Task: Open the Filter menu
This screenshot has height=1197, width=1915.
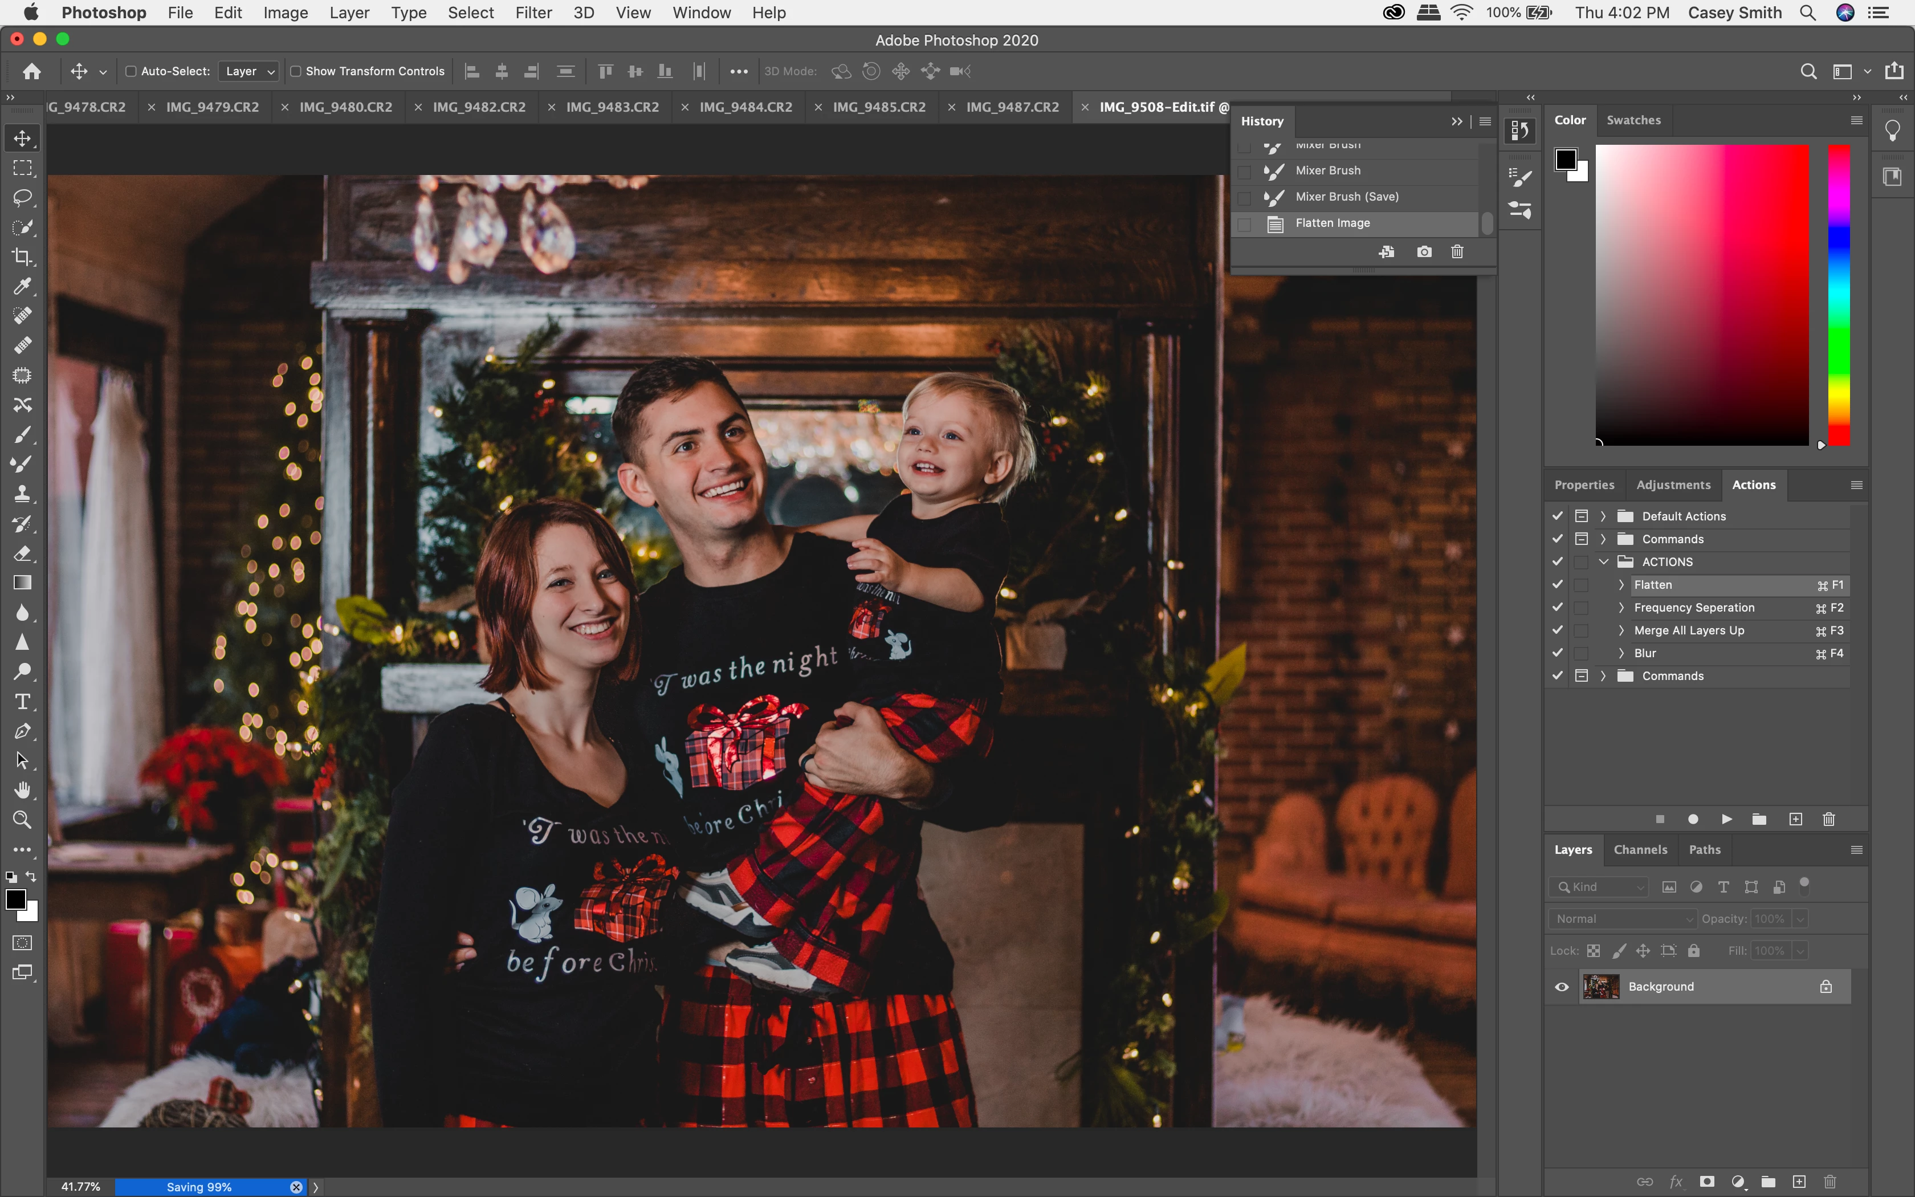Action: click(x=532, y=13)
